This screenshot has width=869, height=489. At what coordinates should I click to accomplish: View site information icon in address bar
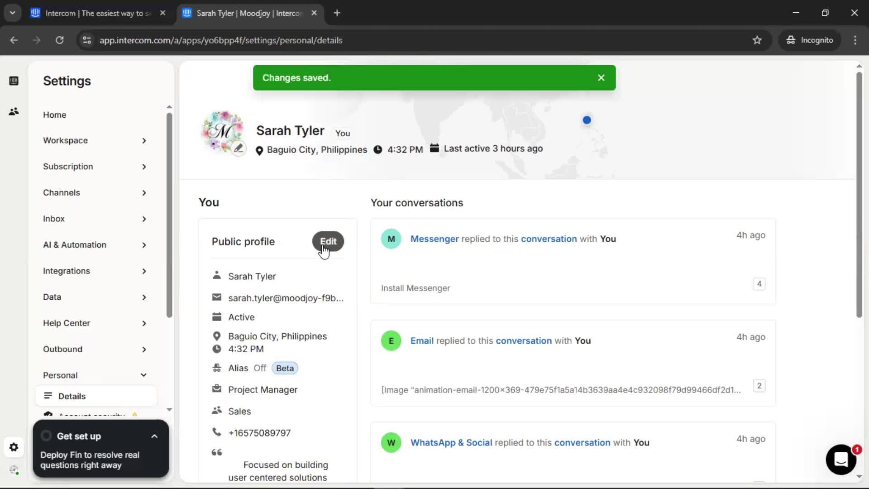(87, 40)
